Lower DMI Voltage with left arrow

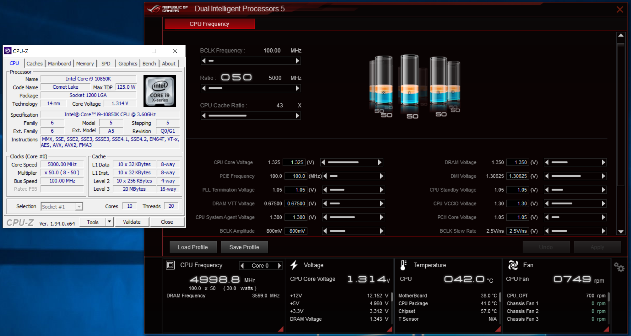click(547, 176)
